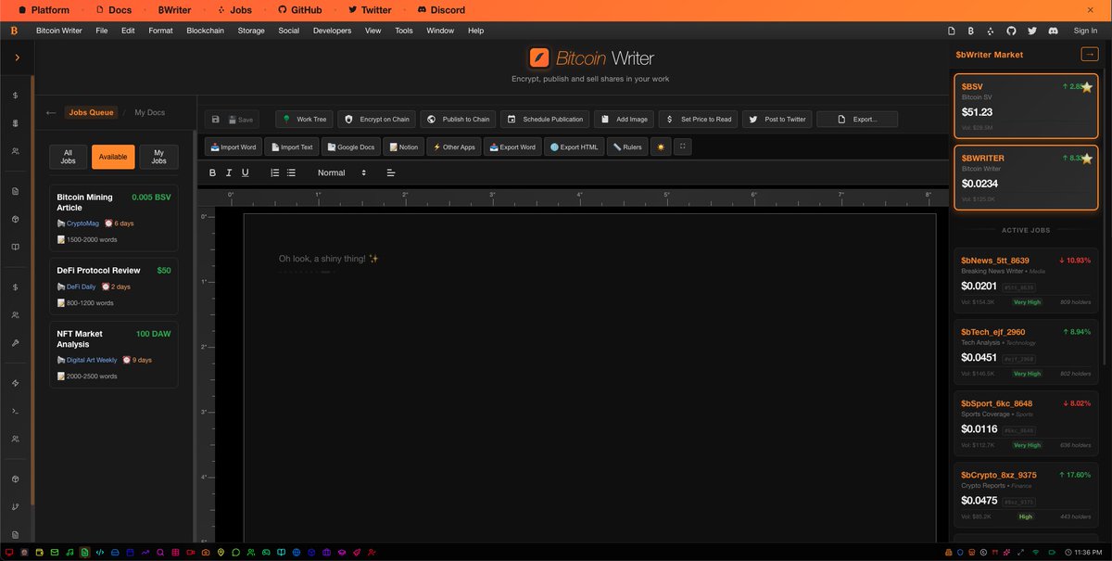
Task: Open the Blockchain menu
Action: (206, 31)
